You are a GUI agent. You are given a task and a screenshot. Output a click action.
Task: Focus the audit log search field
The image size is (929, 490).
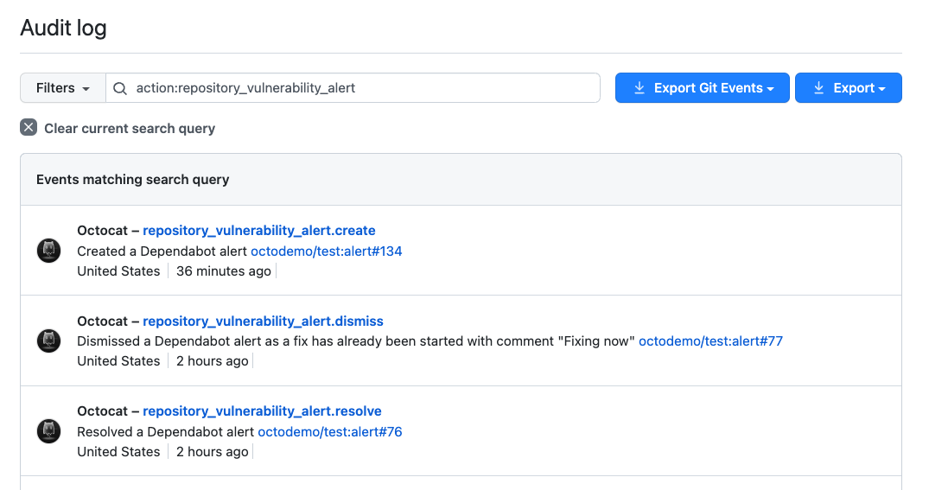coord(353,87)
